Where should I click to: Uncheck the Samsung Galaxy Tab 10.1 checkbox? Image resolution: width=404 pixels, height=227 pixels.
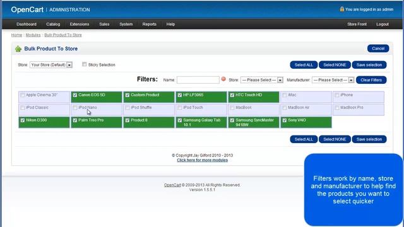[x=180, y=120]
